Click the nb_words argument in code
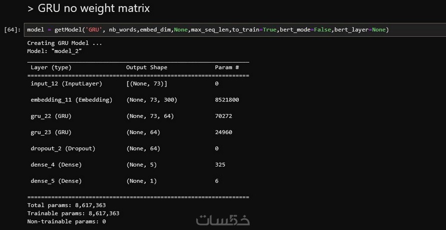Viewport: 446px width, 230px height. click(123, 30)
